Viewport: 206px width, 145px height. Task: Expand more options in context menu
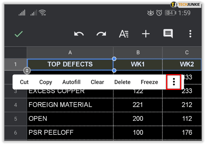[x=174, y=82]
